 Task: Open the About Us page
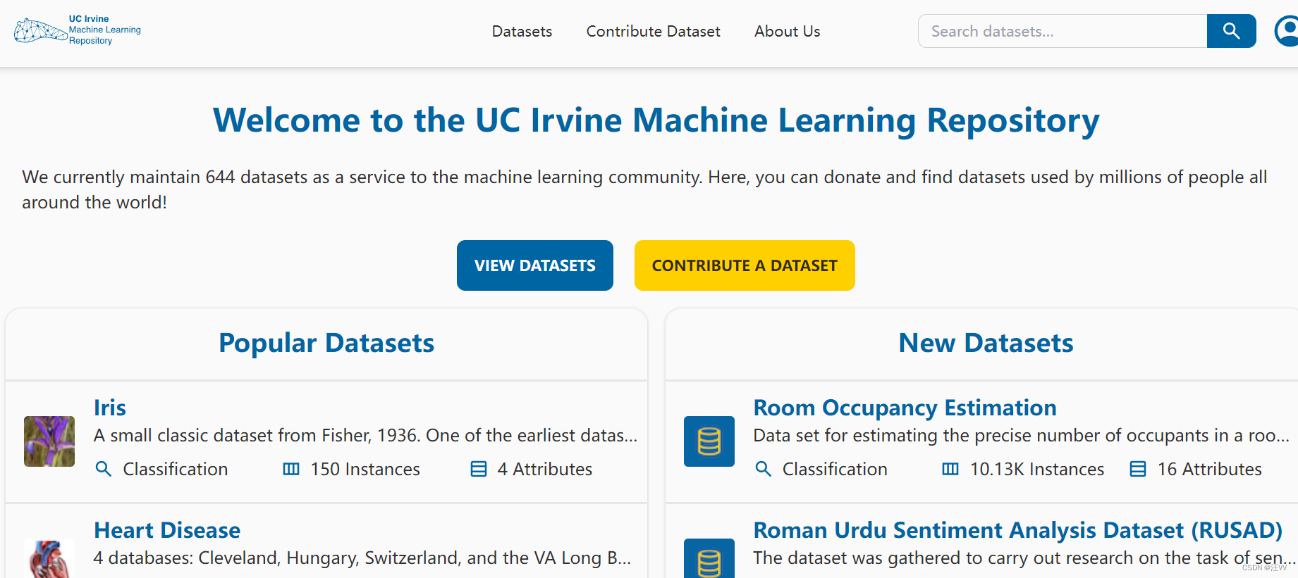[x=787, y=32]
